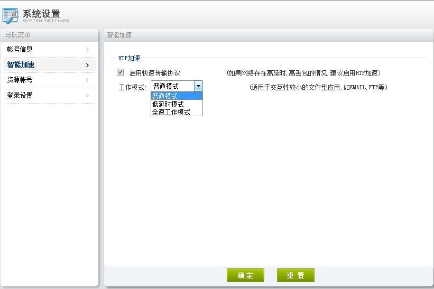
Task: Click the arrow icon beside 帐号信息
Action: 87,50
